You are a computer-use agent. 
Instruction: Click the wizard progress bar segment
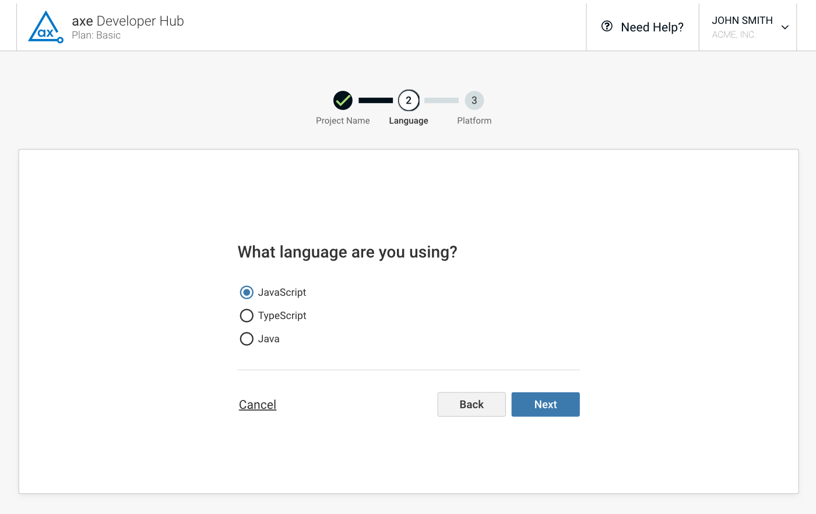pyautogui.click(x=376, y=100)
